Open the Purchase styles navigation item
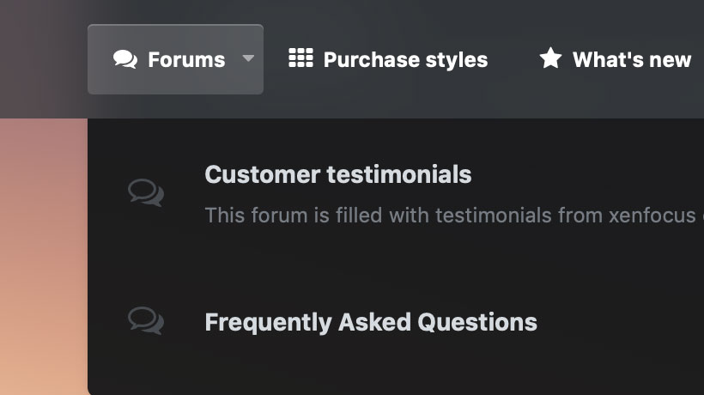704x395 pixels. click(x=405, y=60)
